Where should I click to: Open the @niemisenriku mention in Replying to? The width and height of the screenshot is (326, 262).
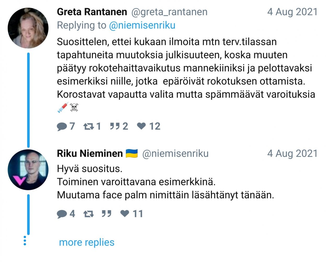(142, 25)
